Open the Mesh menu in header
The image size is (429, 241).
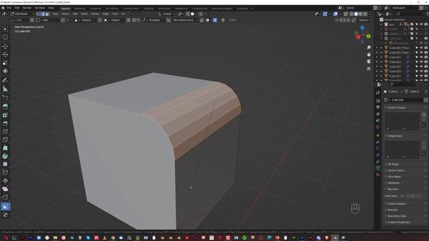(x=84, y=14)
